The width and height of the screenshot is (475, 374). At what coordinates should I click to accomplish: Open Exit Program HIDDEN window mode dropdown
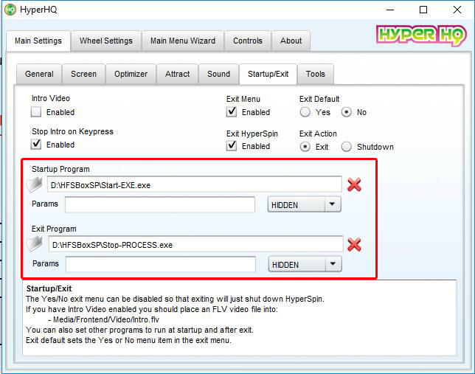(305, 264)
